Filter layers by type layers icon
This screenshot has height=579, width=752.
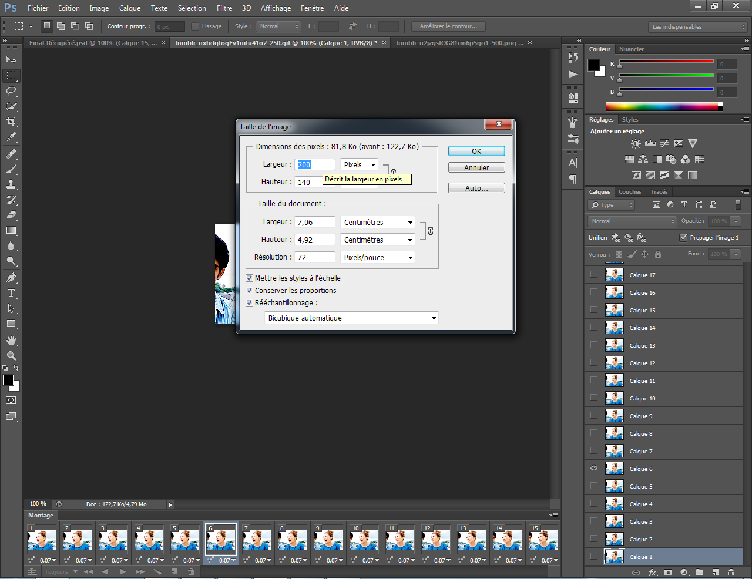pyautogui.click(x=684, y=205)
